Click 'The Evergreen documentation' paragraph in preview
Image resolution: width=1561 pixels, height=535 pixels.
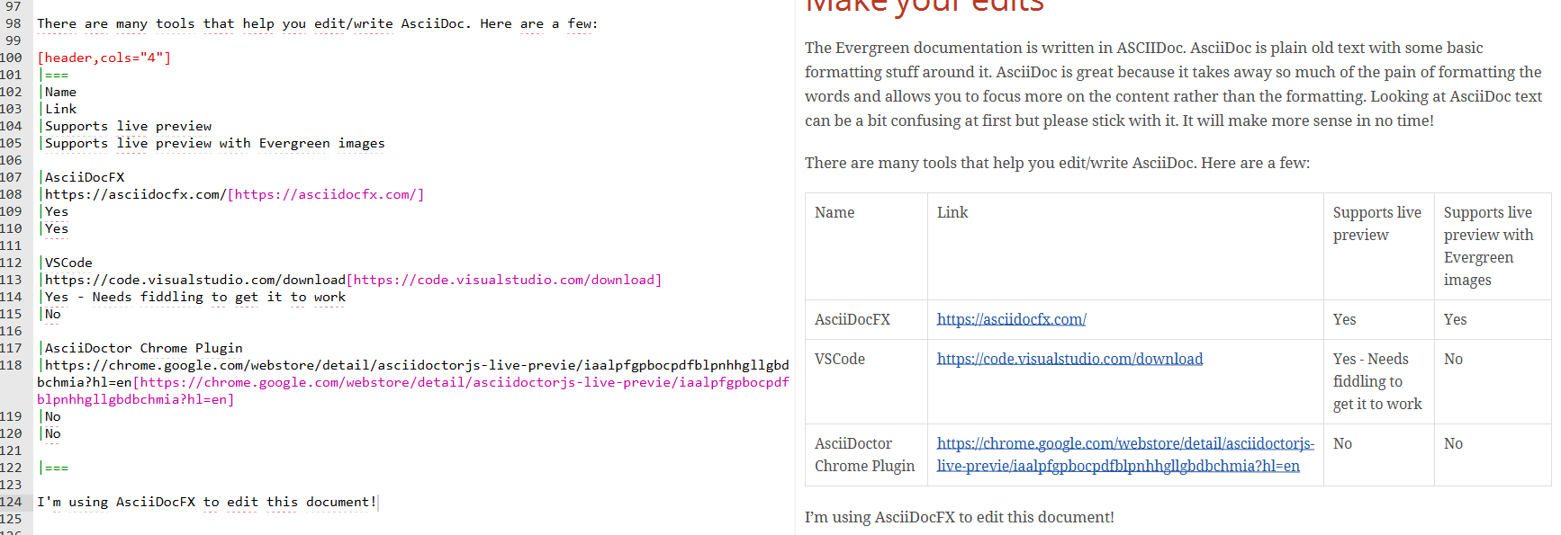coord(1173,84)
